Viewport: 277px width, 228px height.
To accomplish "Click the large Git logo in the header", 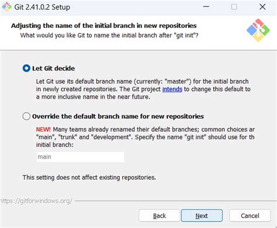I will tap(258, 30).
